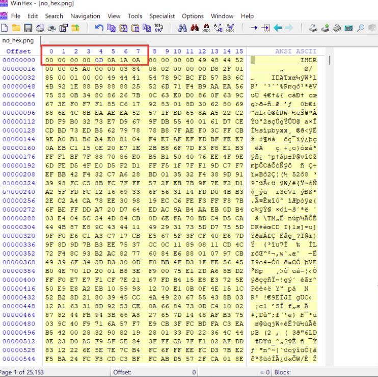The height and width of the screenshot is (377, 378).
Task: Click the Undo arrow icon
Action: tap(99, 28)
